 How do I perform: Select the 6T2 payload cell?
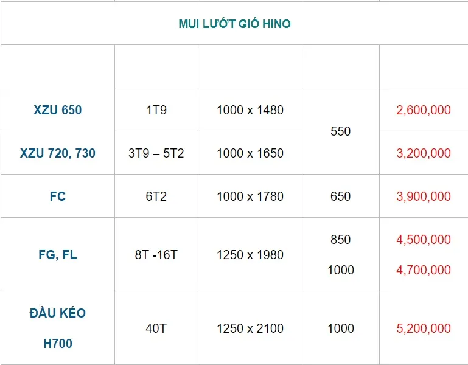(x=156, y=196)
